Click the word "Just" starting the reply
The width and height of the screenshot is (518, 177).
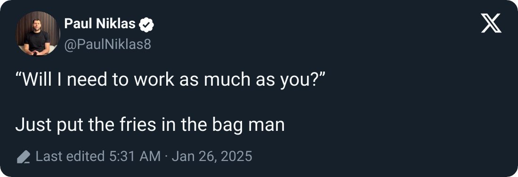pyautogui.click(x=34, y=125)
